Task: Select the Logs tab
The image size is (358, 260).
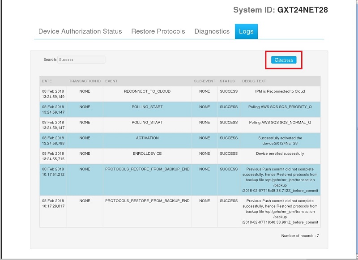Action: pyautogui.click(x=246, y=31)
